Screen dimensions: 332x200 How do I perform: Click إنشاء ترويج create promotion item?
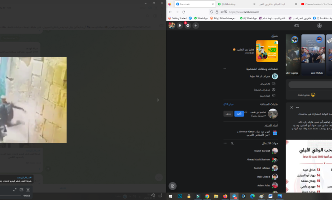point(268,96)
